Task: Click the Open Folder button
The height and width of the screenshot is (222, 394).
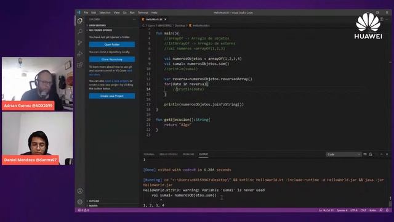Action: (x=112, y=44)
